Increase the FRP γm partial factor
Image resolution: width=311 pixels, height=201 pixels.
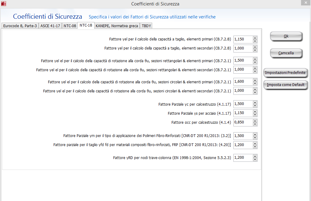coord(255,134)
